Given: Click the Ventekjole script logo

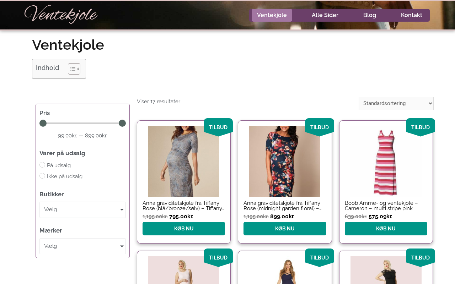Looking at the screenshot, I should click(61, 14).
